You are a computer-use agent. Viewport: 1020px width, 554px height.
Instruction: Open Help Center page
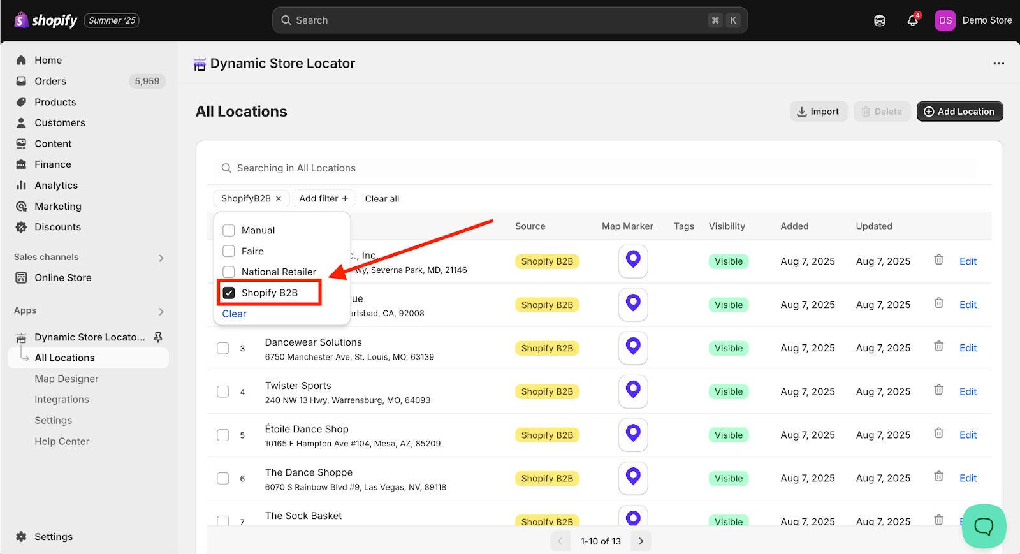coord(62,441)
